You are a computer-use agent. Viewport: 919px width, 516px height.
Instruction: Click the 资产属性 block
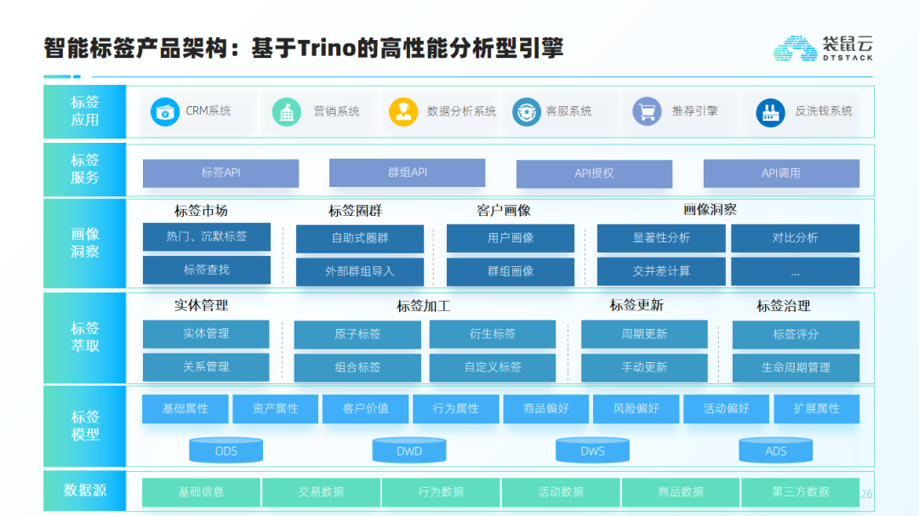click(276, 409)
